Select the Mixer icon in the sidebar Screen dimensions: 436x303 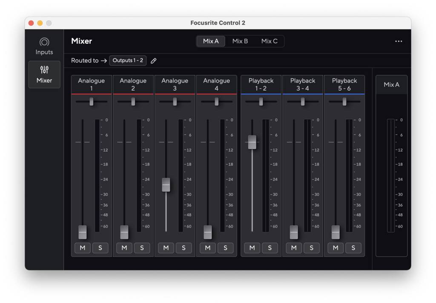tap(44, 74)
